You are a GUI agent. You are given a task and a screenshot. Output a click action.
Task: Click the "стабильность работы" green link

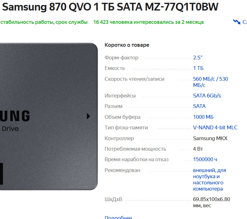click(x=27, y=22)
